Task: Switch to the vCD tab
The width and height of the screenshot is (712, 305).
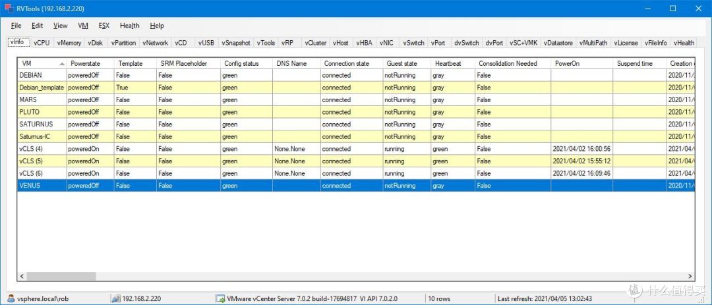Action: click(x=181, y=43)
